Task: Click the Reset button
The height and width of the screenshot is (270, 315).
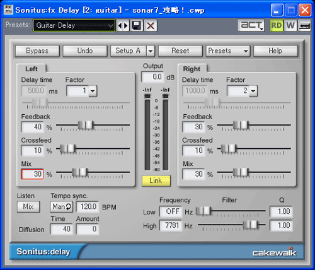Action: click(180, 51)
